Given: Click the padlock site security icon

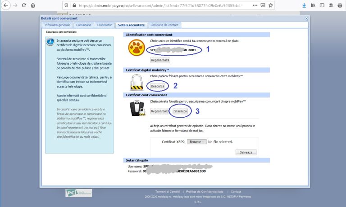Looking at the screenshot, I should (x=74, y=5).
